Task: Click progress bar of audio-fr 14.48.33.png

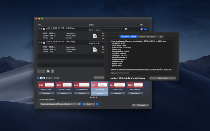Action: pyautogui.click(x=106, y=28)
